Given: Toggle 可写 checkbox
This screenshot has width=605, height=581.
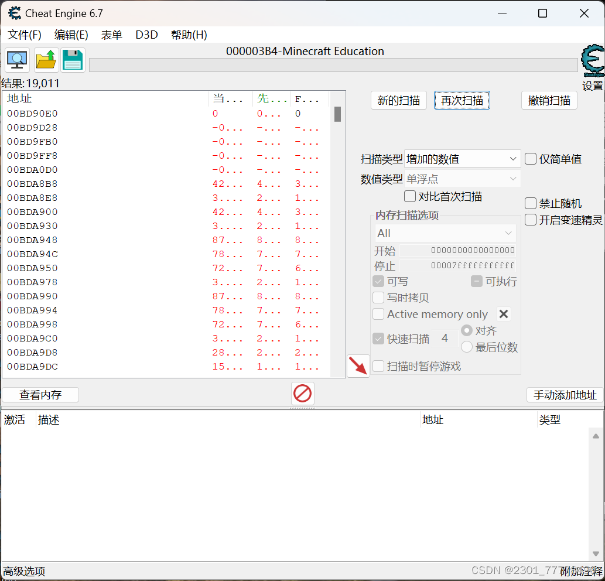Looking at the screenshot, I should 378,281.
